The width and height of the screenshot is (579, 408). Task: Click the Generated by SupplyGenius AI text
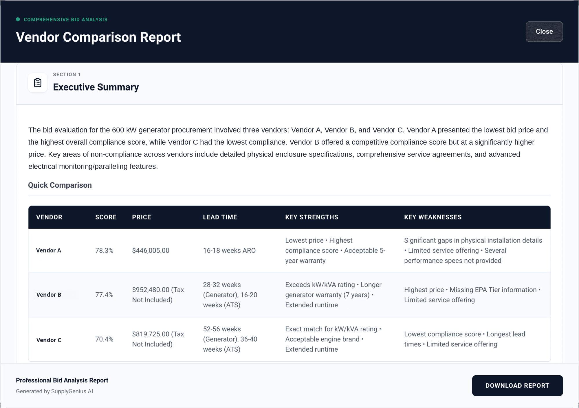point(54,391)
